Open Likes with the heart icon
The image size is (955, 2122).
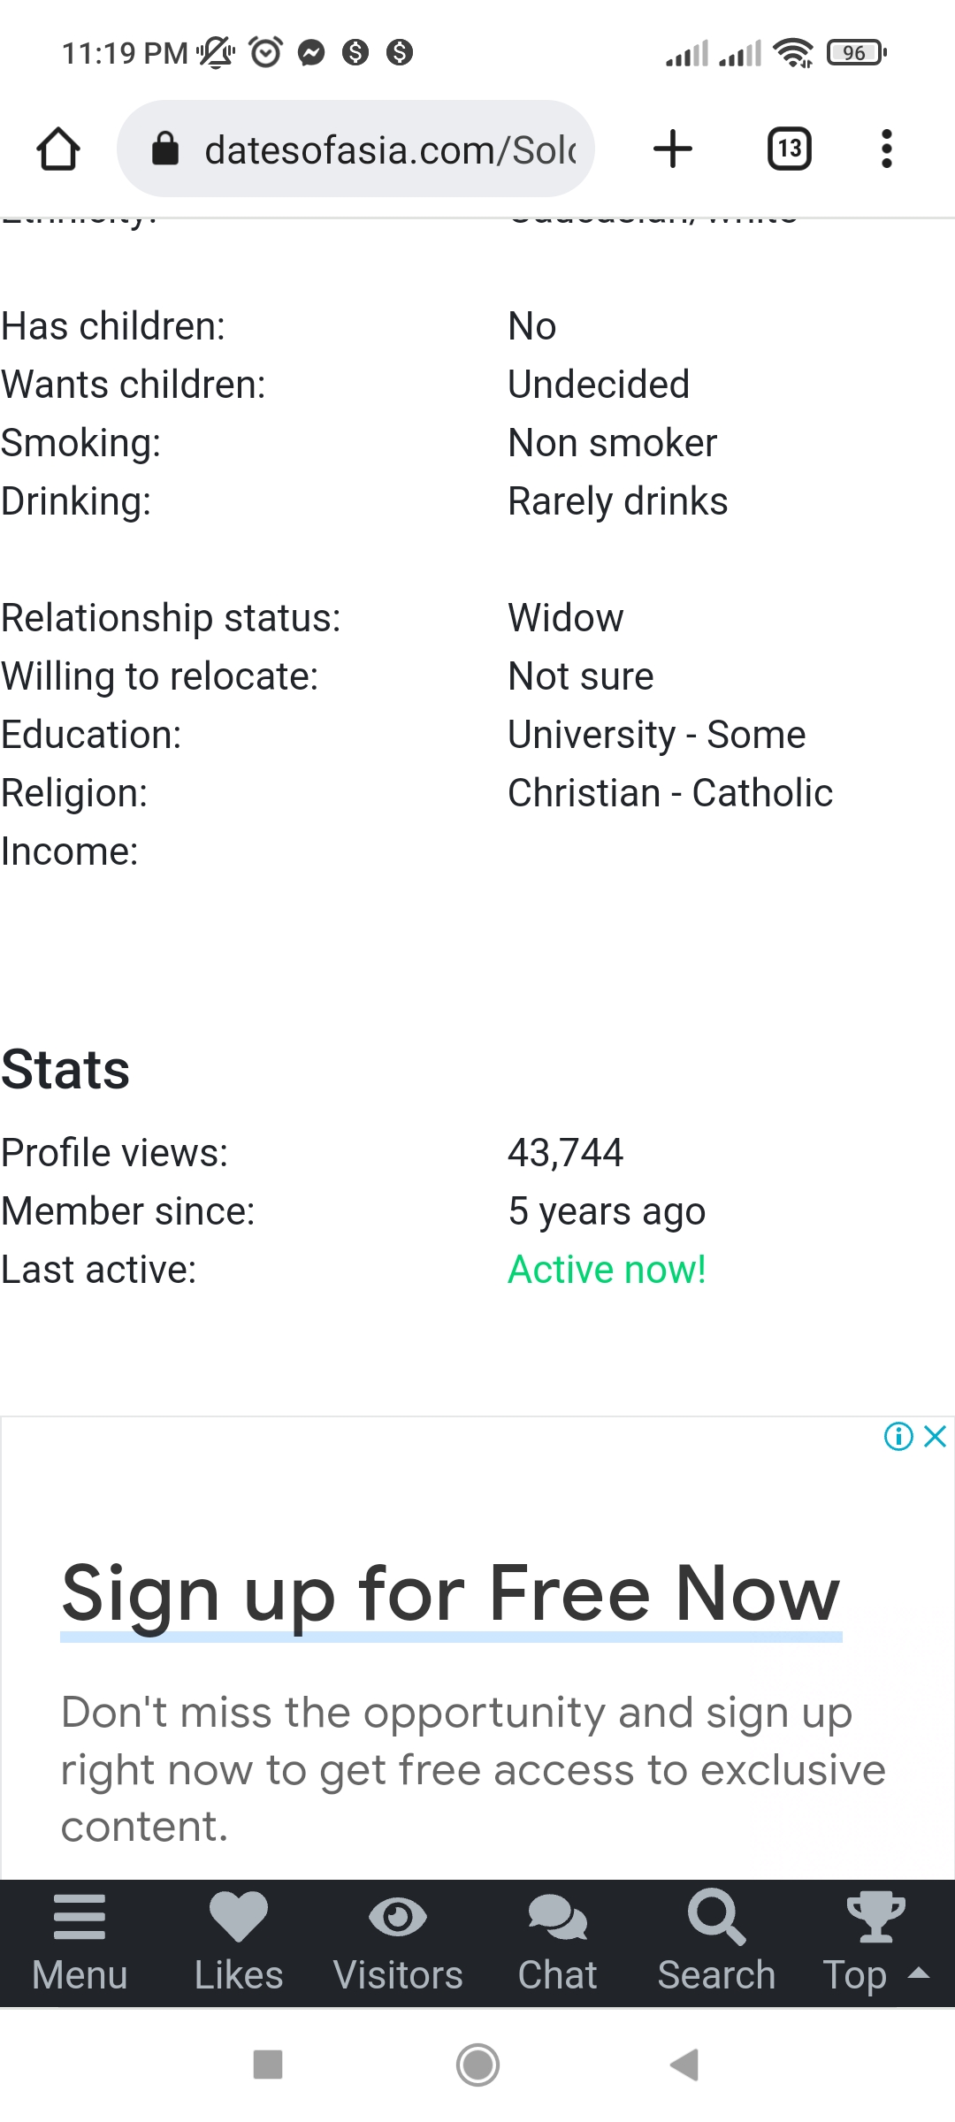coord(239,1943)
